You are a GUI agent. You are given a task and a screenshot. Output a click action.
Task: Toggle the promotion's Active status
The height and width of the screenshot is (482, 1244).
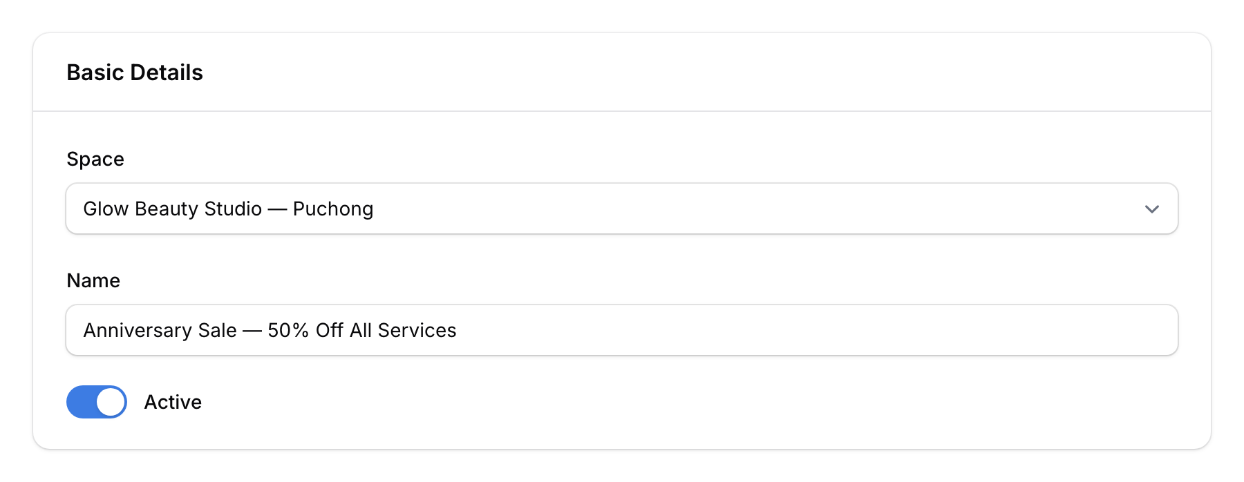click(x=97, y=401)
